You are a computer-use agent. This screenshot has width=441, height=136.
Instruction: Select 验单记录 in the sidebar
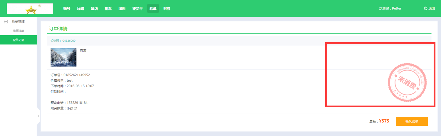click(x=18, y=40)
